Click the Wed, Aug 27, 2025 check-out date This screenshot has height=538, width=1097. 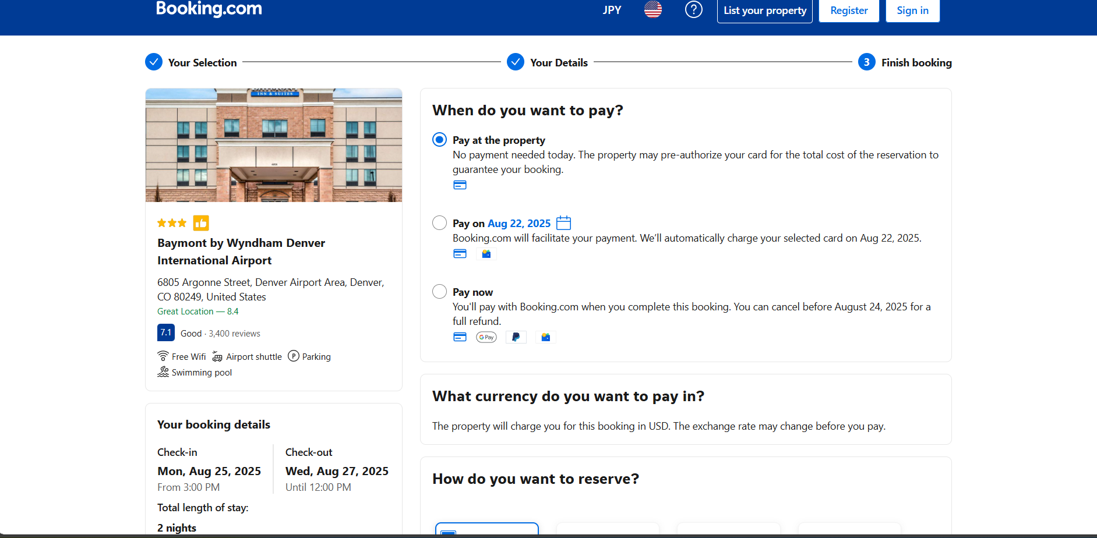coord(337,471)
